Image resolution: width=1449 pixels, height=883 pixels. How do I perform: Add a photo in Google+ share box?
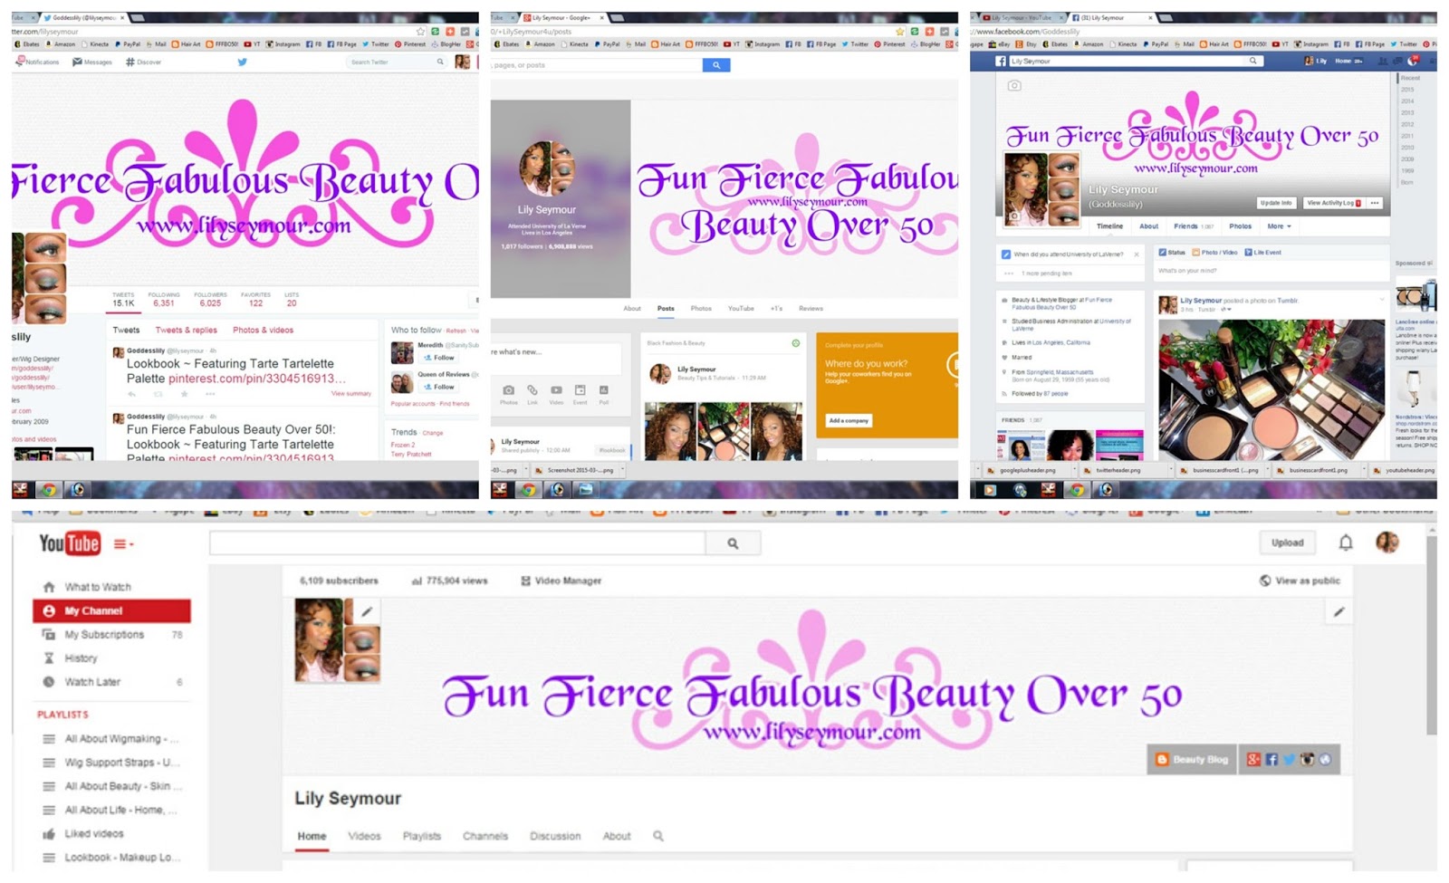pyautogui.click(x=508, y=393)
